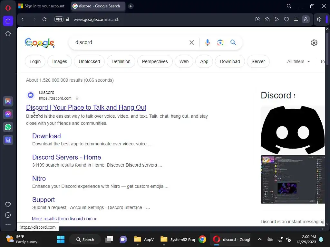
Task: Open AppV folder in taskbar
Action: [x=144, y=239]
